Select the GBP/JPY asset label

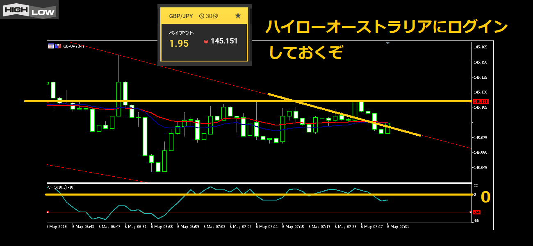(181, 16)
